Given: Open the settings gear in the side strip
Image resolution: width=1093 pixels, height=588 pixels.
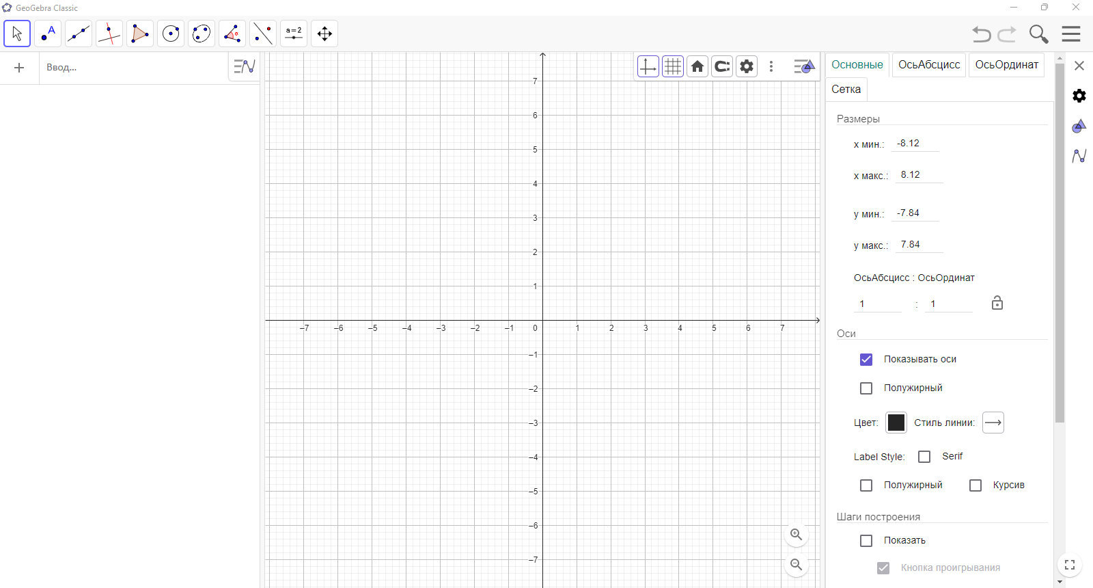Looking at the screenshot, I should [1079, 96].
